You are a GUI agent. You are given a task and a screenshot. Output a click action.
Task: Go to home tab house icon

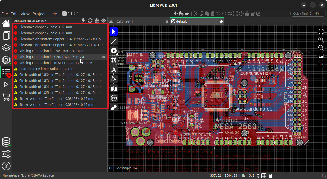(x=111, y=21)
